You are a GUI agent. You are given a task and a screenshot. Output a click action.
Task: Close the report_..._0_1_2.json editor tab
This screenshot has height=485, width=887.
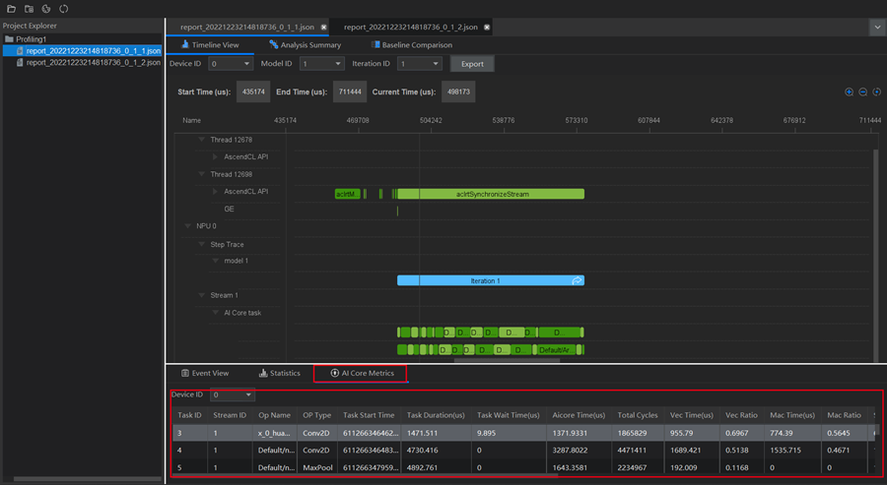point(487,28)
